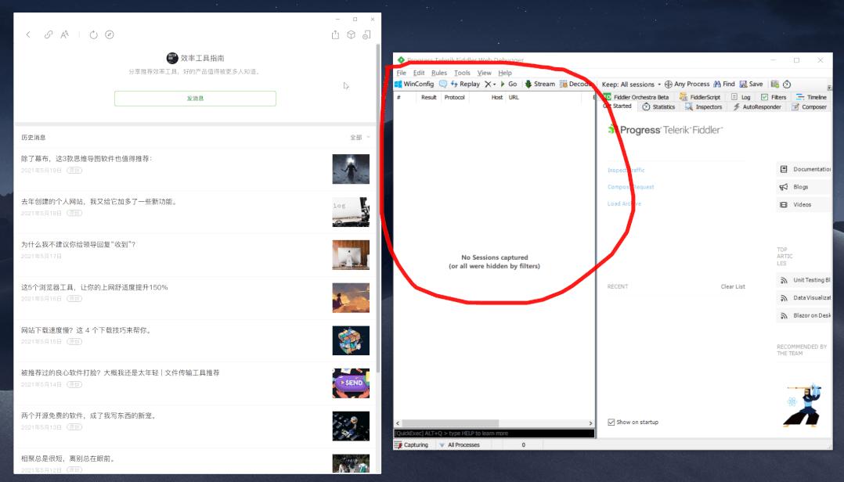844x482 pixels.
Task: Switch to Composer tab
Action: coord(809,106)
